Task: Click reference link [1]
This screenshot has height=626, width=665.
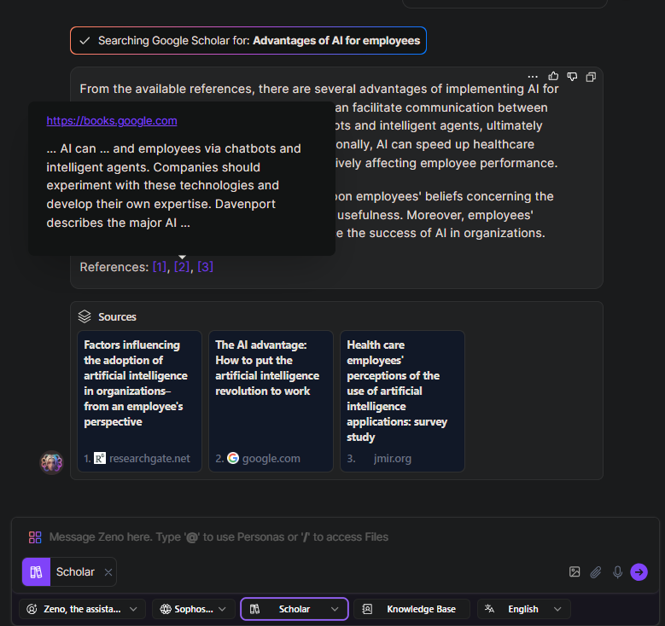Action: 160,267
